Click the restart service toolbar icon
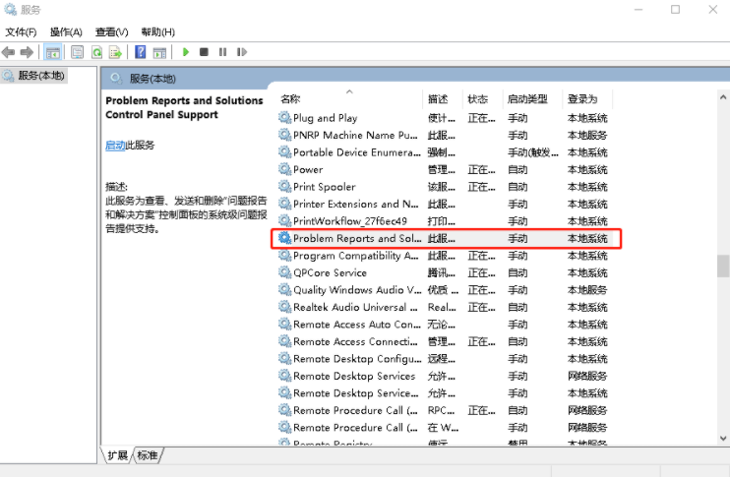The height and width of the screenshot is (477, 730). [242, 52]
